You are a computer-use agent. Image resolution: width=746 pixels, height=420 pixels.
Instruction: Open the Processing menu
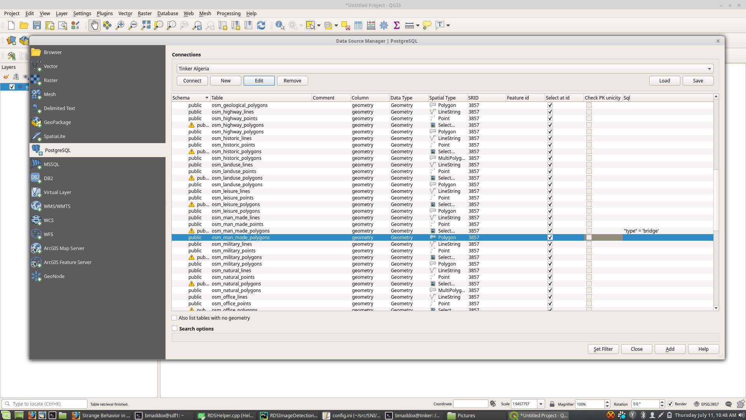coord(228,13)
